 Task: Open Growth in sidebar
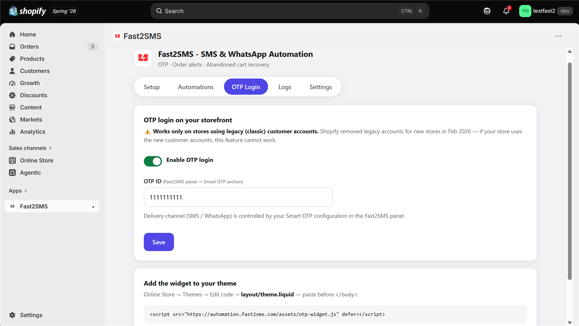coord(52,83)
